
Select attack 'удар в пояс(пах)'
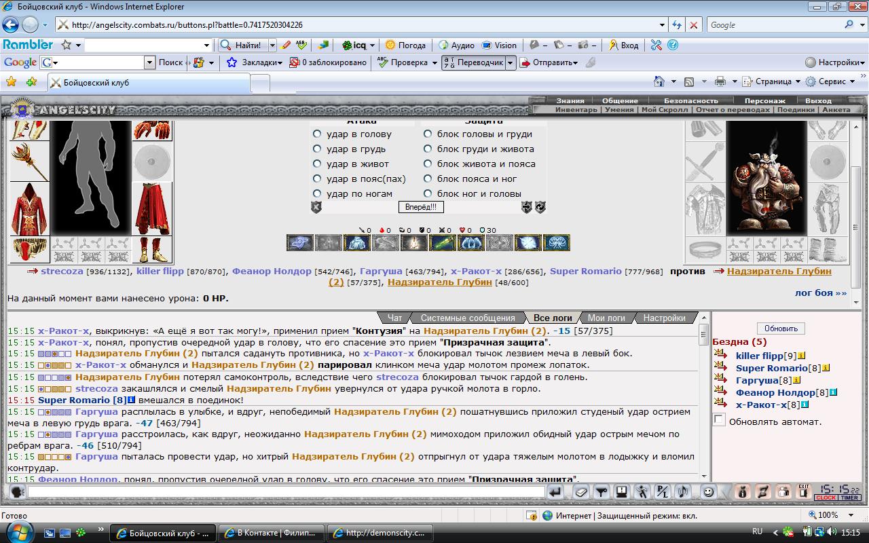point(317,179)
